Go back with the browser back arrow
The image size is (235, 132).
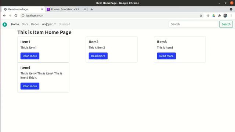point(4,15)
